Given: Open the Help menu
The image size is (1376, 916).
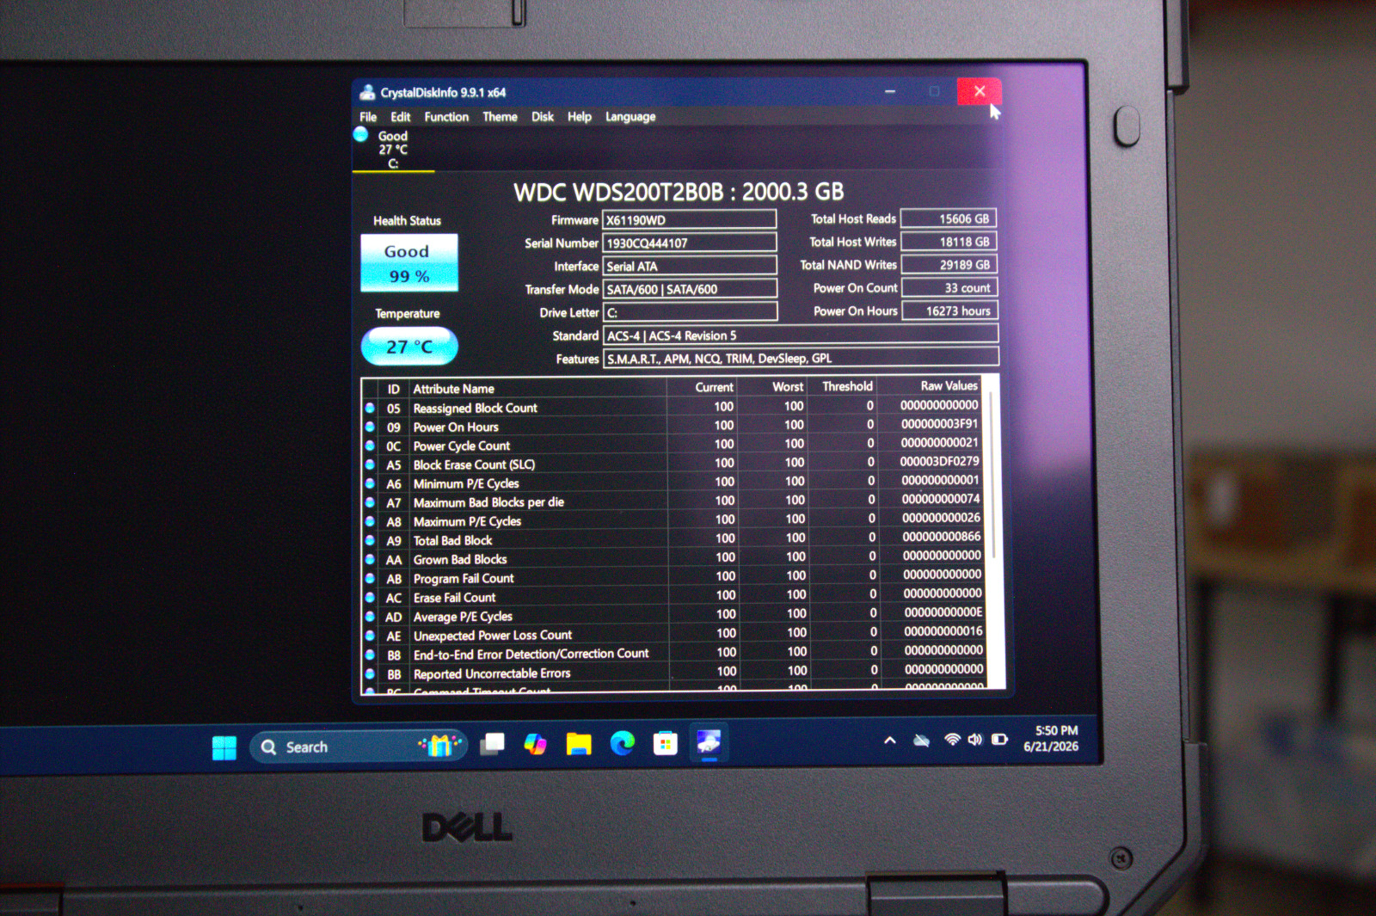Looking at the screenshot, I should click(x=580, y=117).
